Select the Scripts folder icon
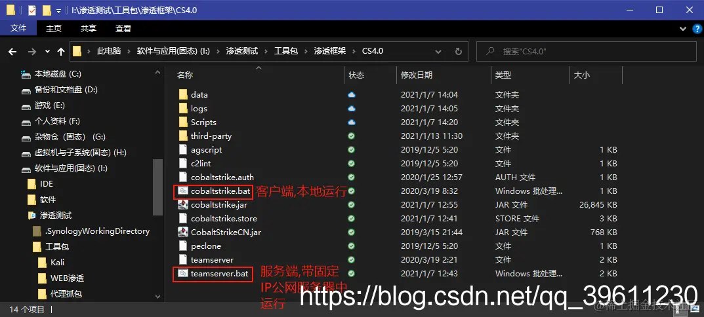Viewport: 704px width, 317px height. coord(183,122)
